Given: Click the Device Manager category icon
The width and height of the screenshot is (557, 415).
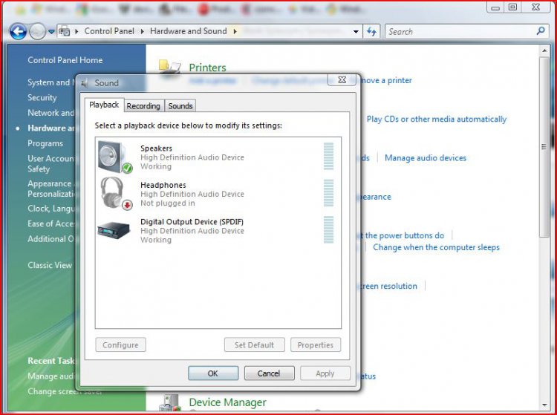Looking at the screenshot, I should (x=170, y=403).
